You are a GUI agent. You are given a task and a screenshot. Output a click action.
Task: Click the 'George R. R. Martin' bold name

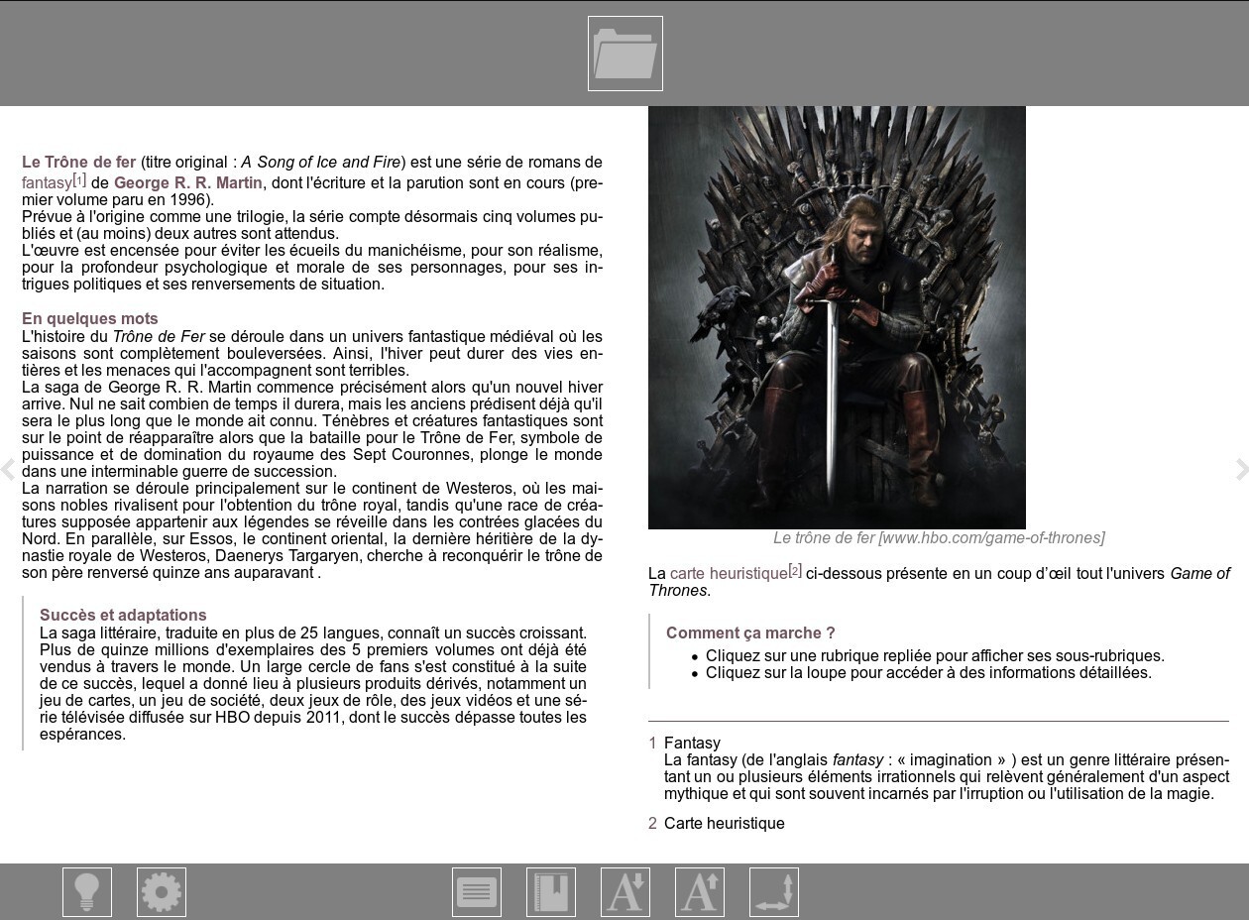pyautogui.click(x=188, y=182)
